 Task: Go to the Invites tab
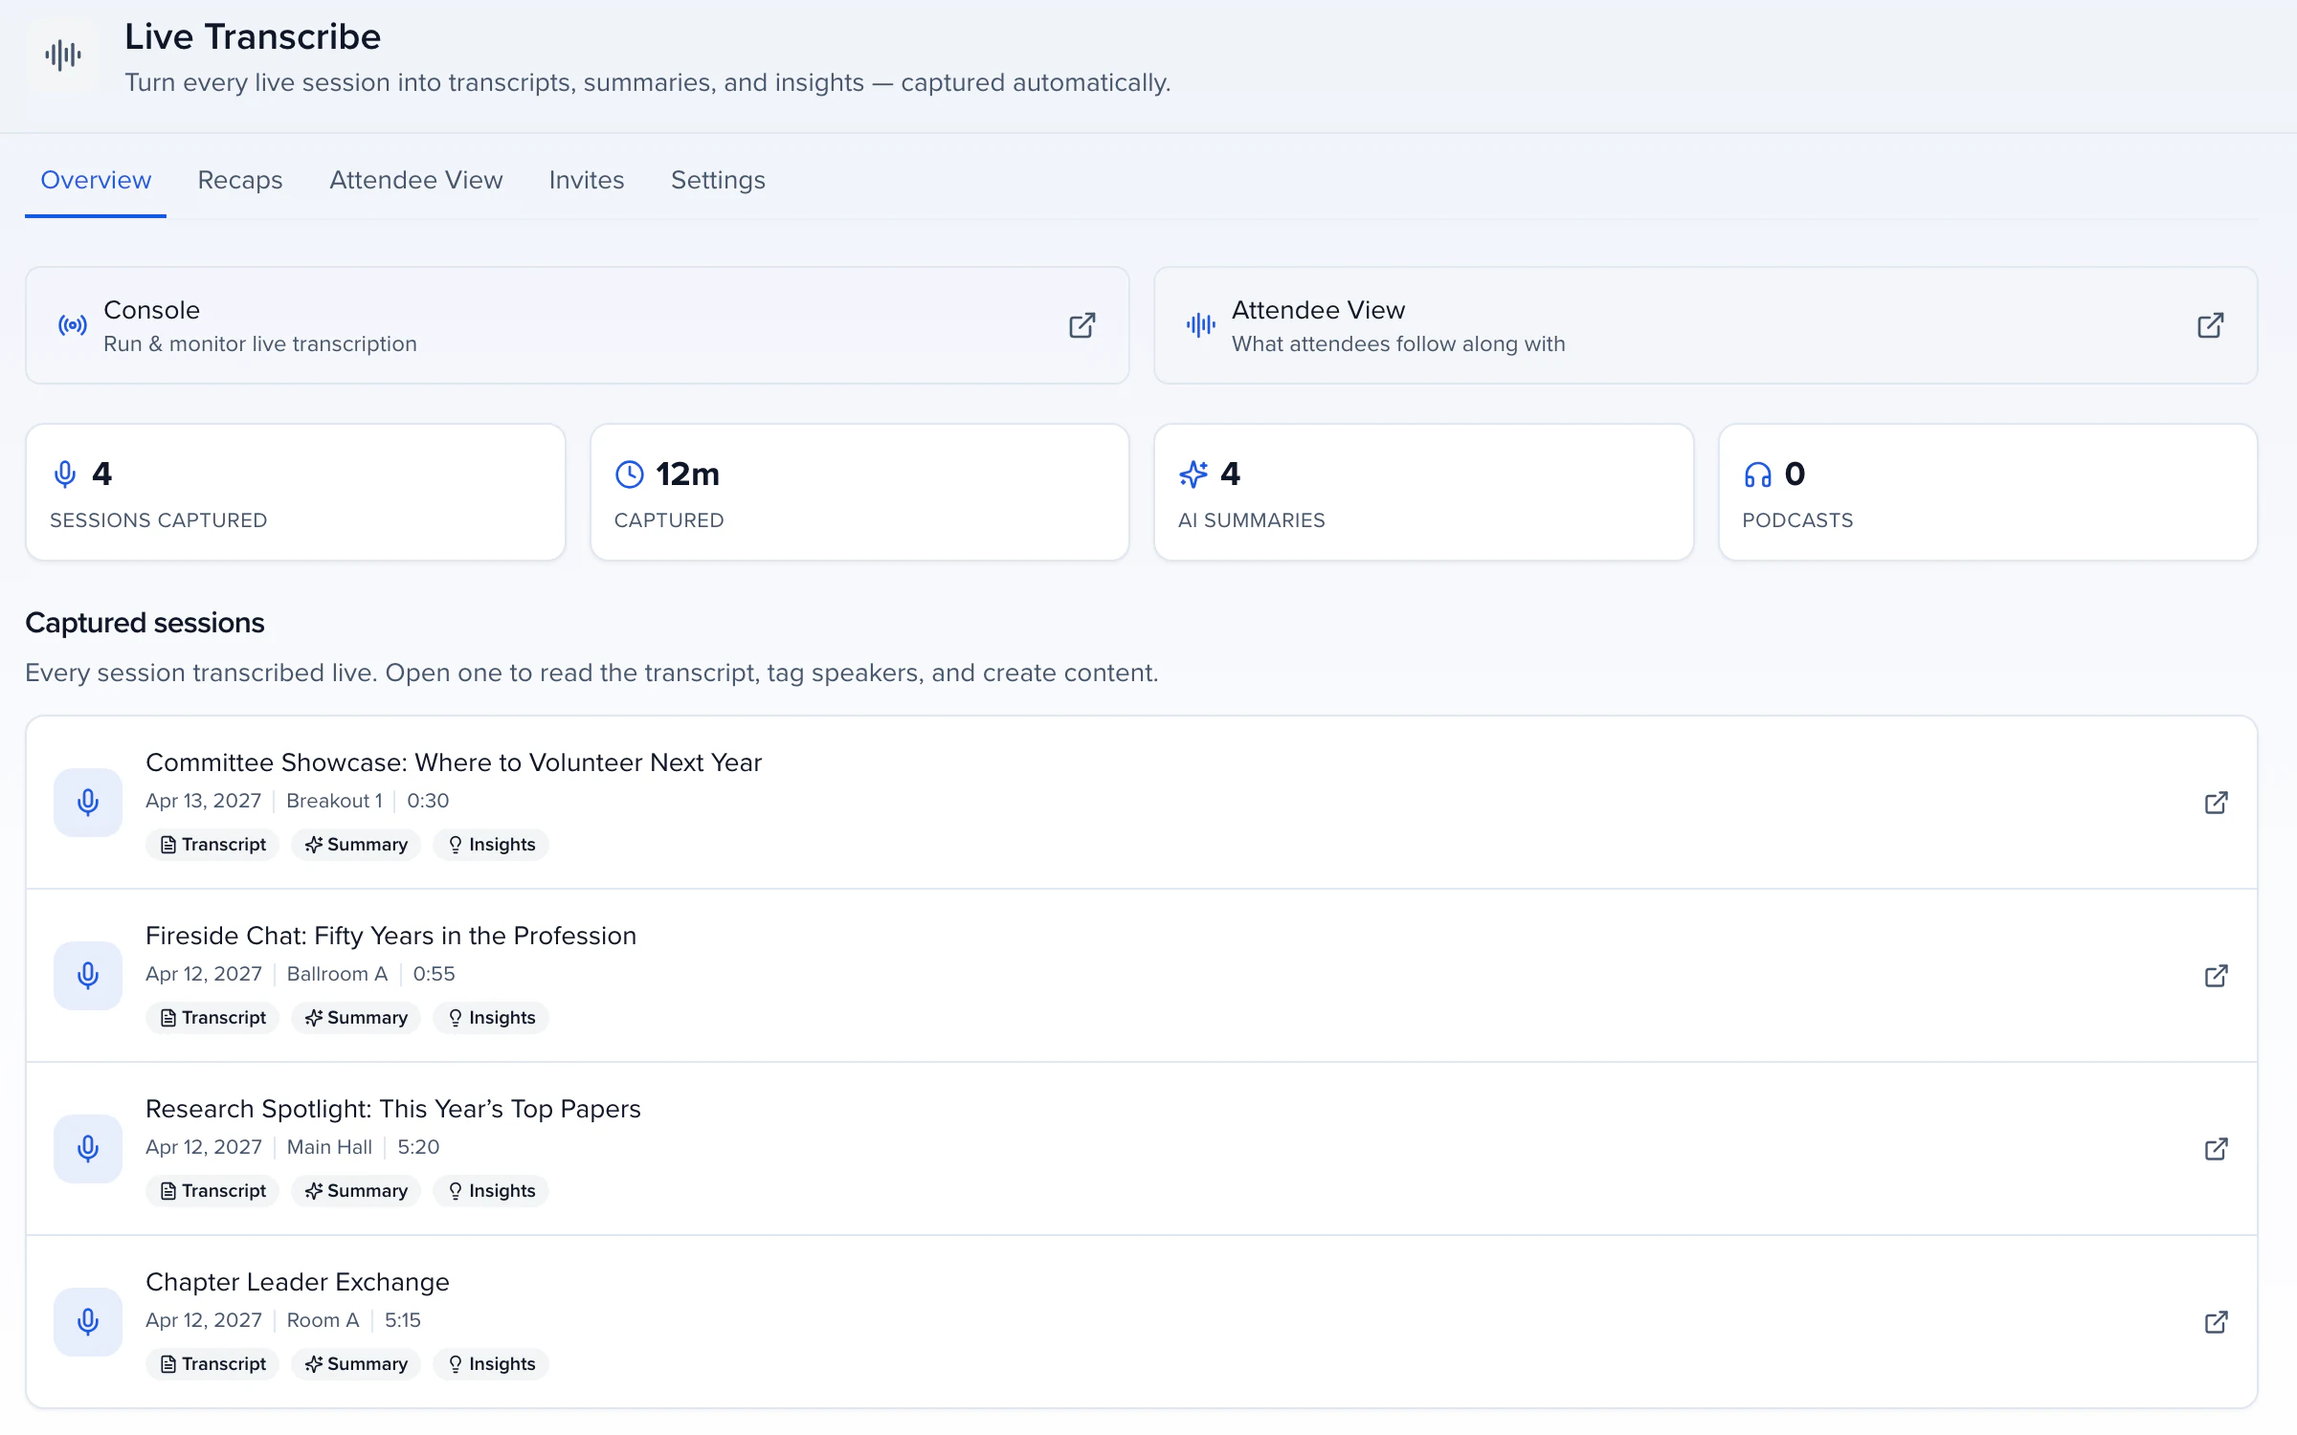coord(587,180)
